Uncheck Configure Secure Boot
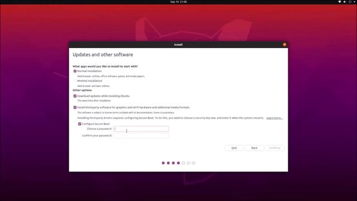This screenshot has height=201, width=357. coord(79,124)
